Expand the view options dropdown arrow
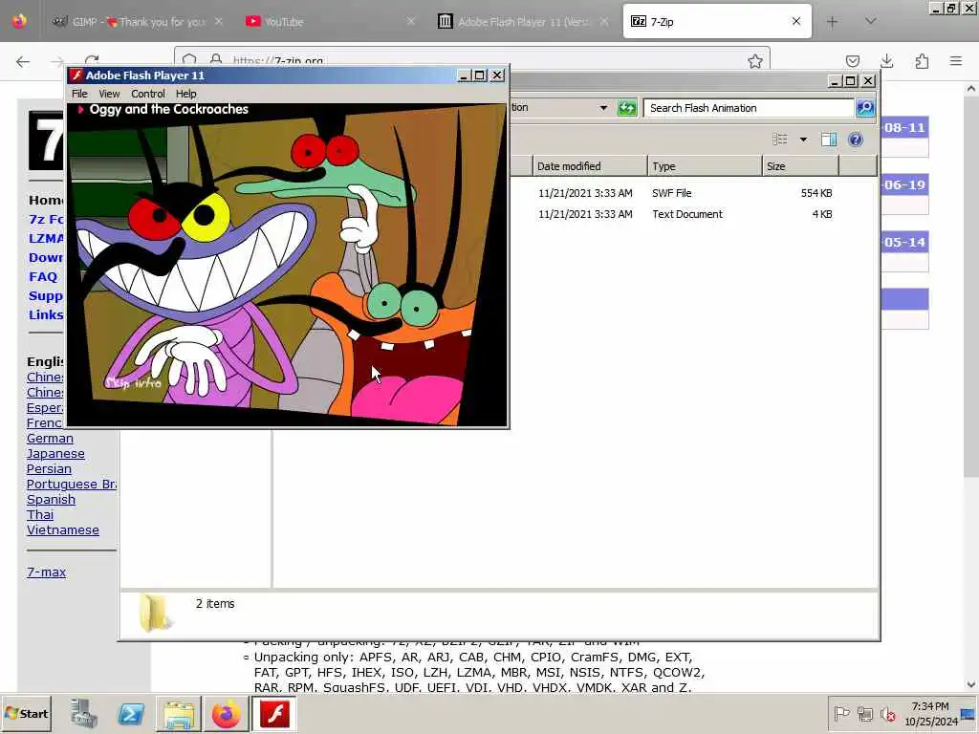 point(803,140)
